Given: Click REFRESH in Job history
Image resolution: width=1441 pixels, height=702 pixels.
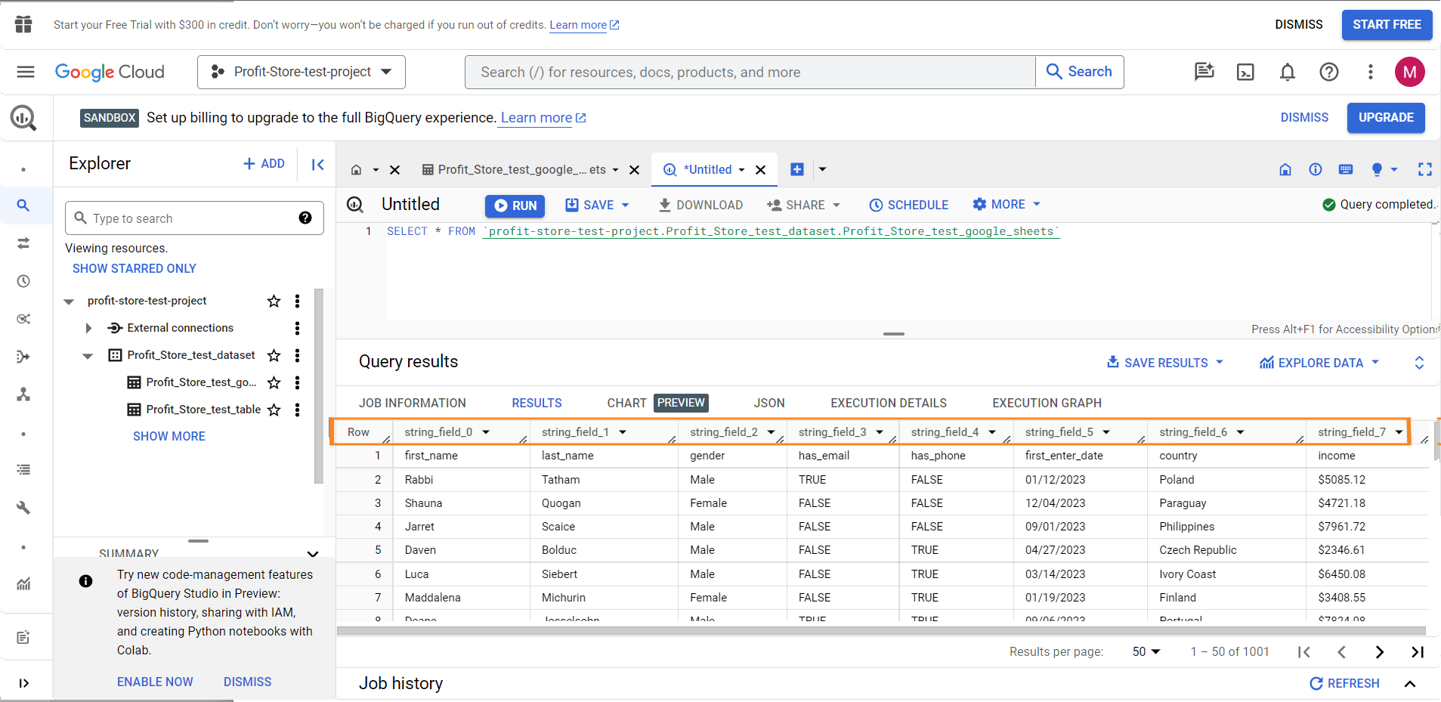Looking at the screenshot, I should click(x=1344, y=683).
